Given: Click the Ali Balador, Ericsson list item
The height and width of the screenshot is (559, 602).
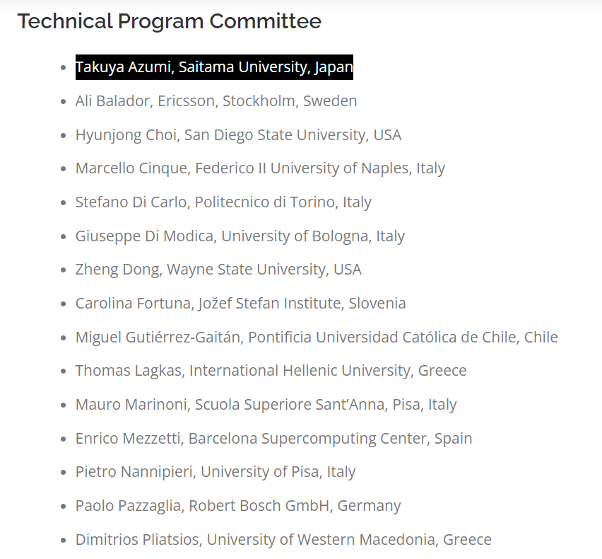Looking at the screenshot, I should click(216, 101).
